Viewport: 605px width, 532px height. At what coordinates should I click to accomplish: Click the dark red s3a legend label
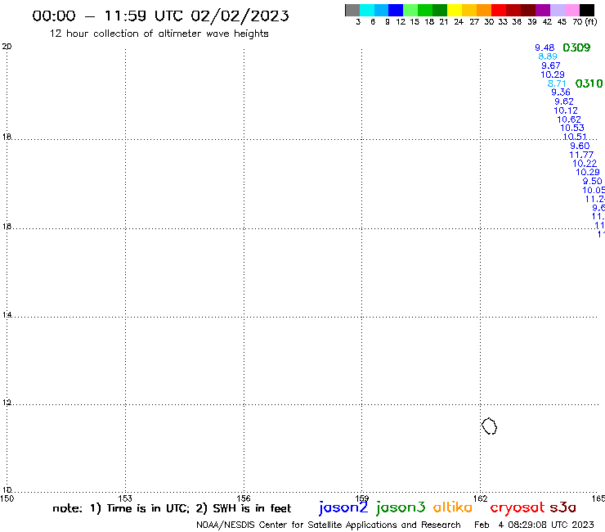(562, 507)
